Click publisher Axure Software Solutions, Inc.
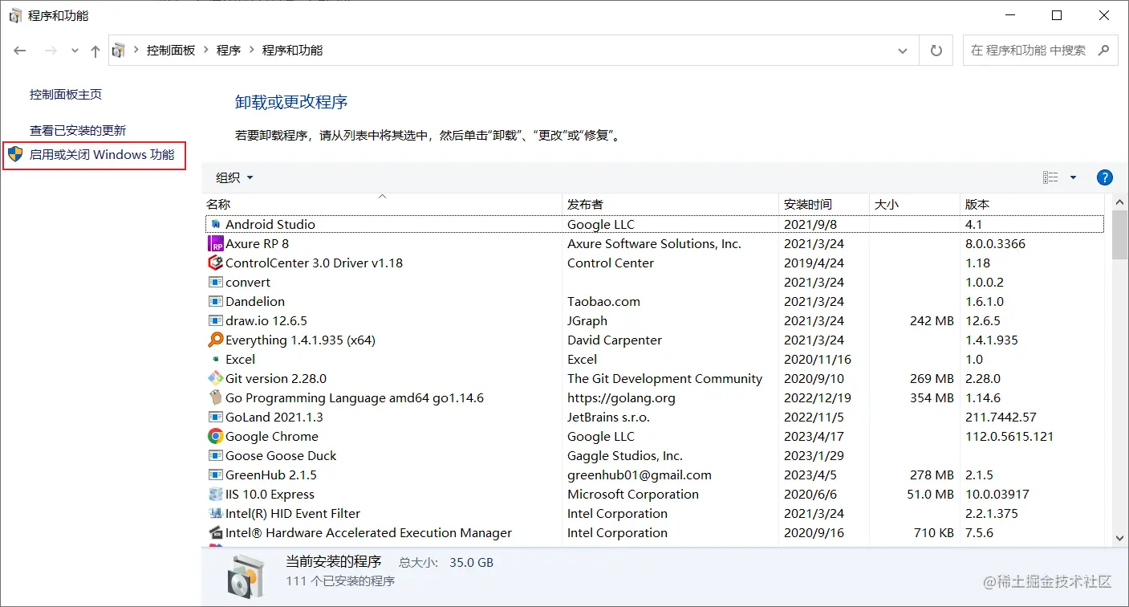 [x=654, y=244]
